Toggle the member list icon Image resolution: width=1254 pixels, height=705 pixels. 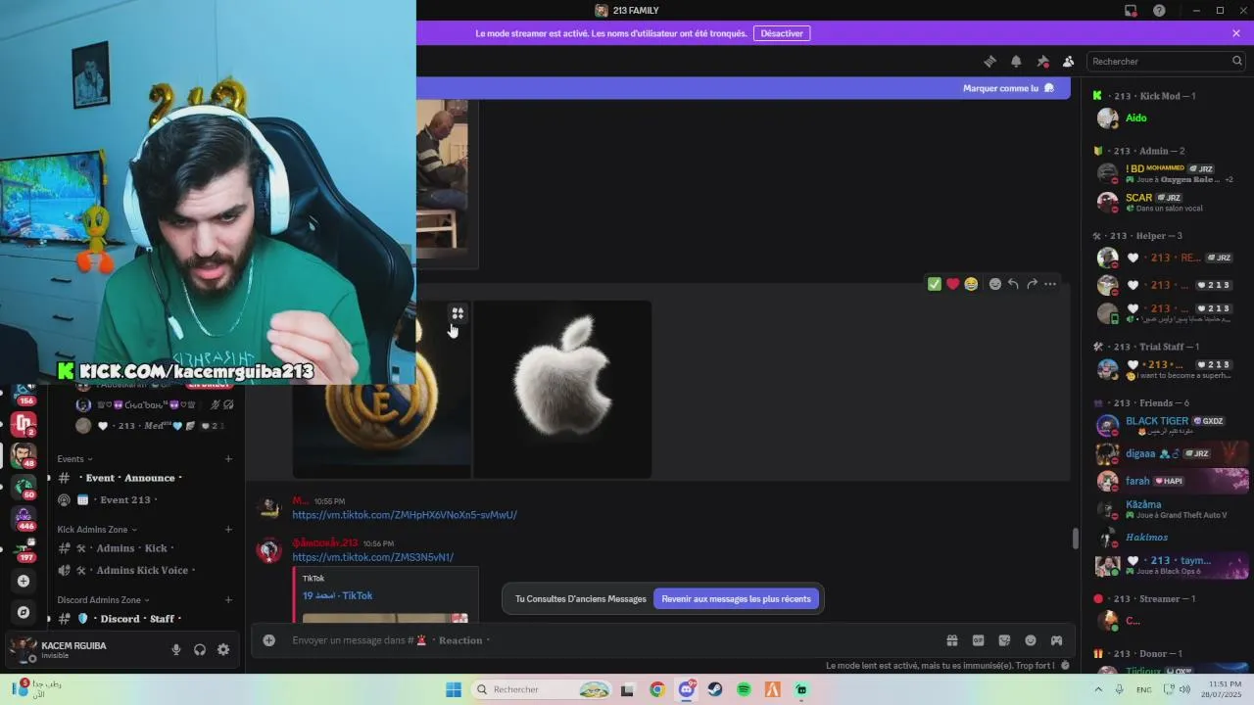coord(1068,61)
